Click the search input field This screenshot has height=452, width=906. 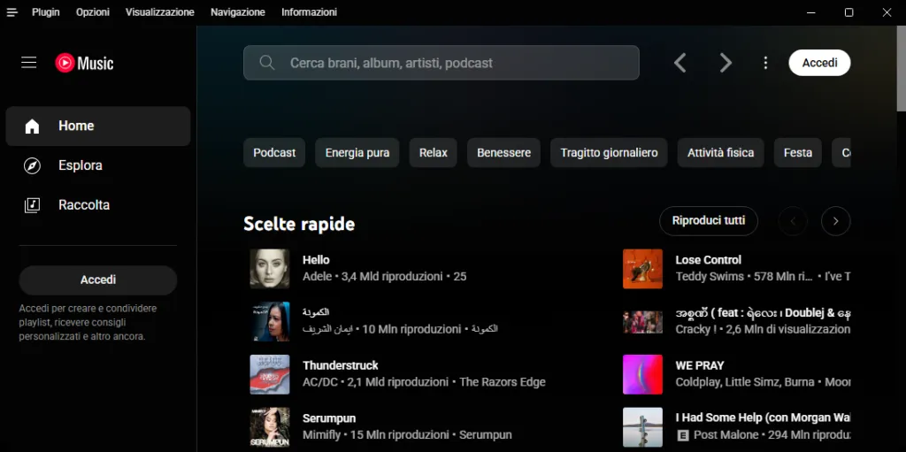(441, 63)
